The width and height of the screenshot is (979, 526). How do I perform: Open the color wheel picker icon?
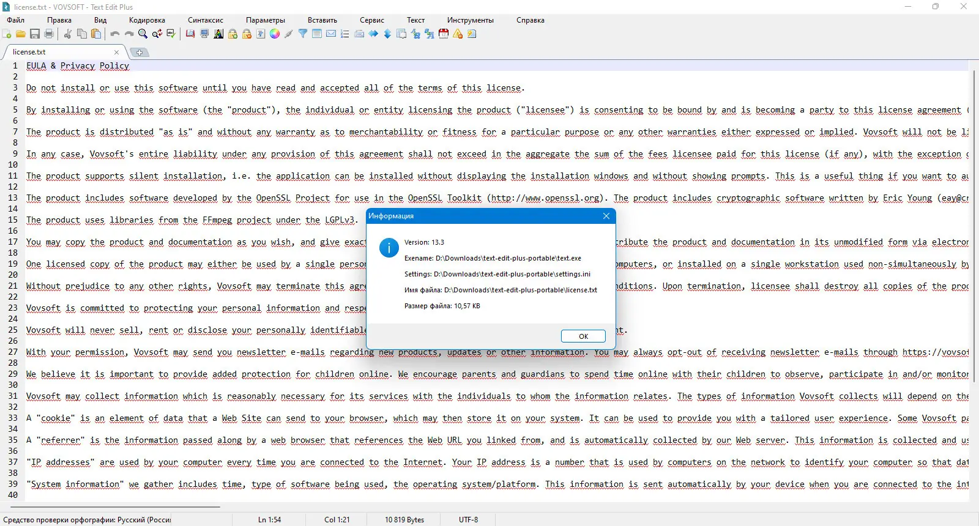[275, 34]
